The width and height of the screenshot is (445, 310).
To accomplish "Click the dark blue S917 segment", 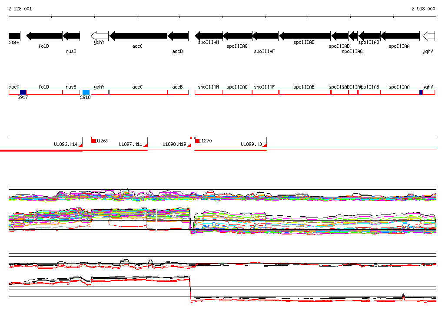I will (23, 92).
